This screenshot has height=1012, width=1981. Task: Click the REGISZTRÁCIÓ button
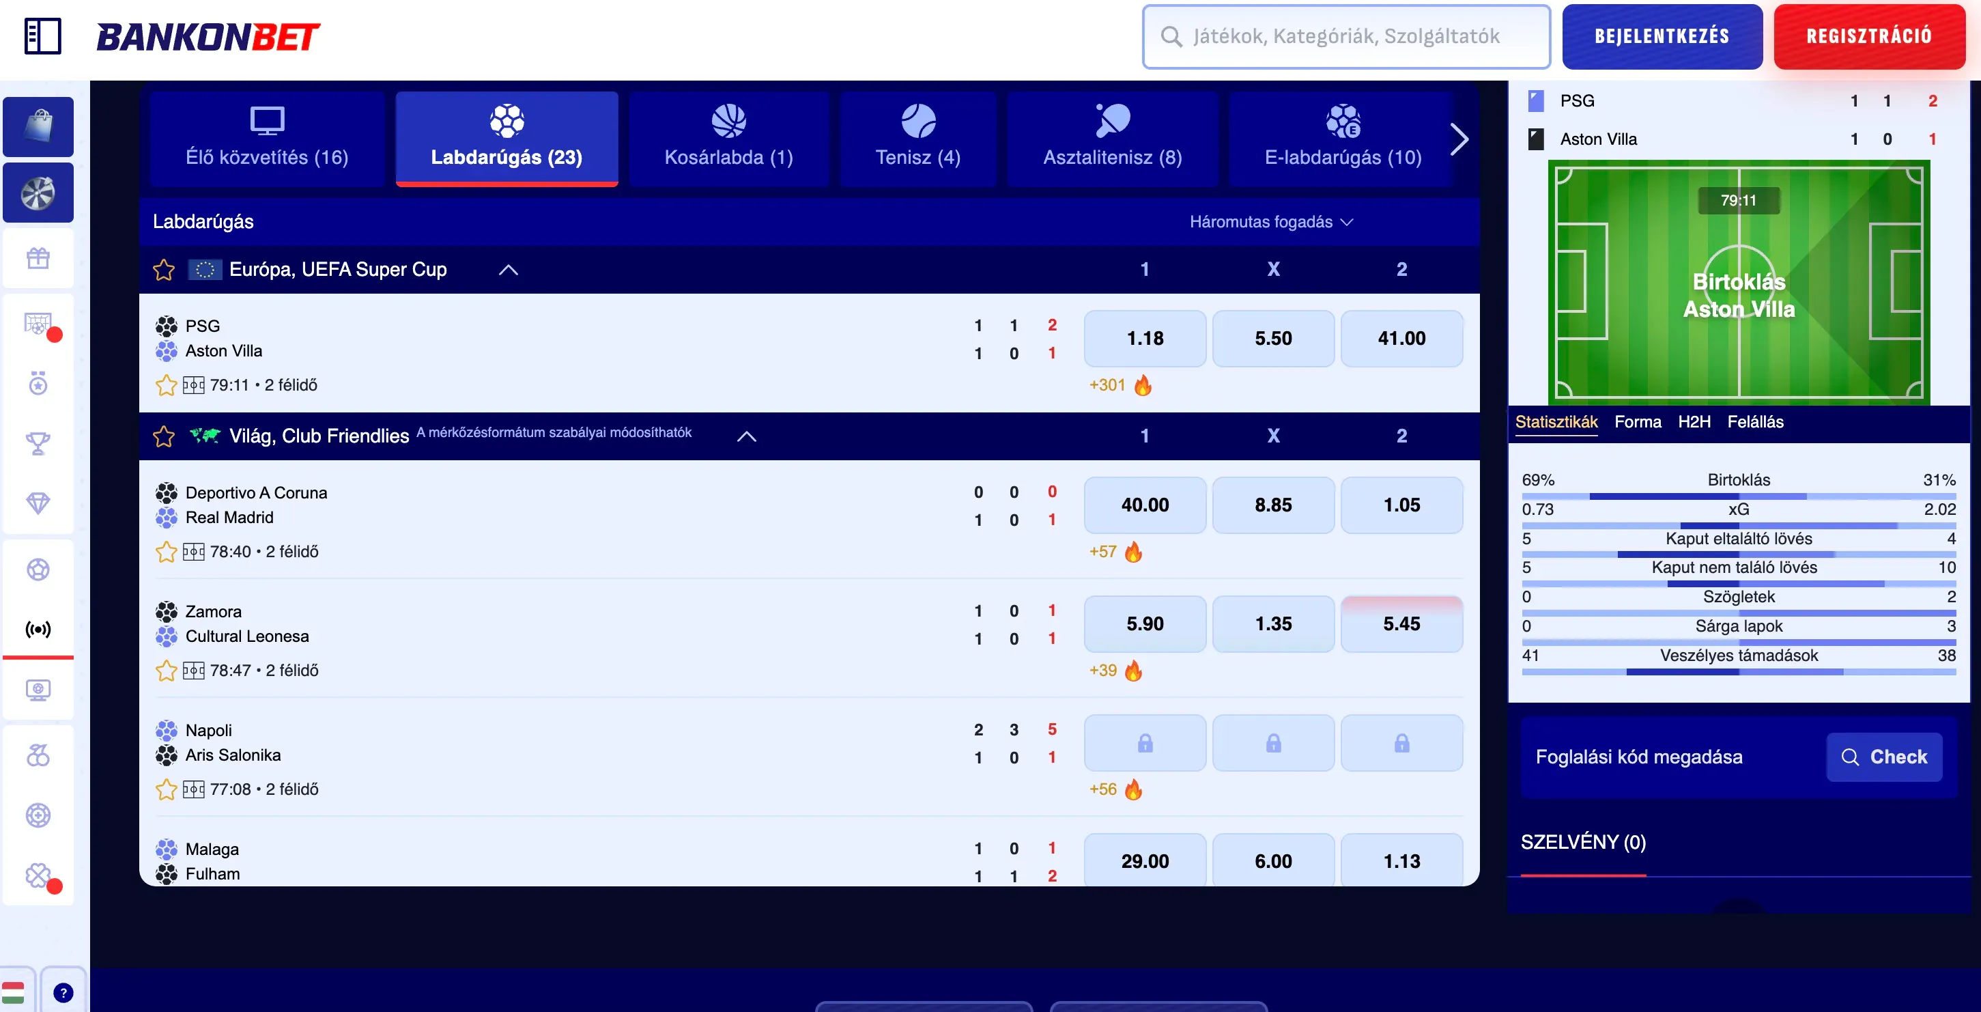pyautogui.click(x=1869, y=36)
